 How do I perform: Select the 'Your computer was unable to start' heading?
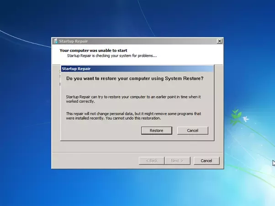pos(93,51)
